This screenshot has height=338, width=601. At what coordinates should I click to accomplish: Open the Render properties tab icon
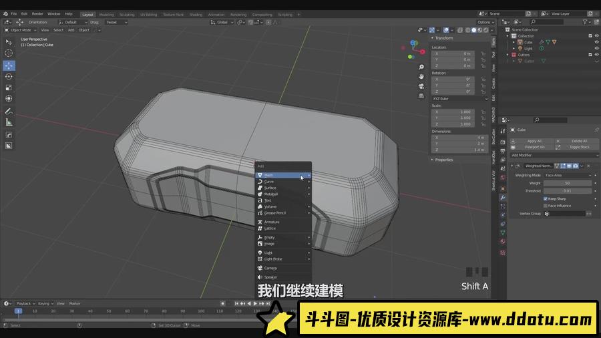(502, 142)
